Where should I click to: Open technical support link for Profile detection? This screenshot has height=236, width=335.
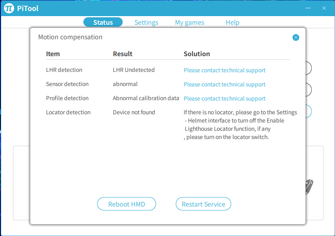click(x=225, y=99)
